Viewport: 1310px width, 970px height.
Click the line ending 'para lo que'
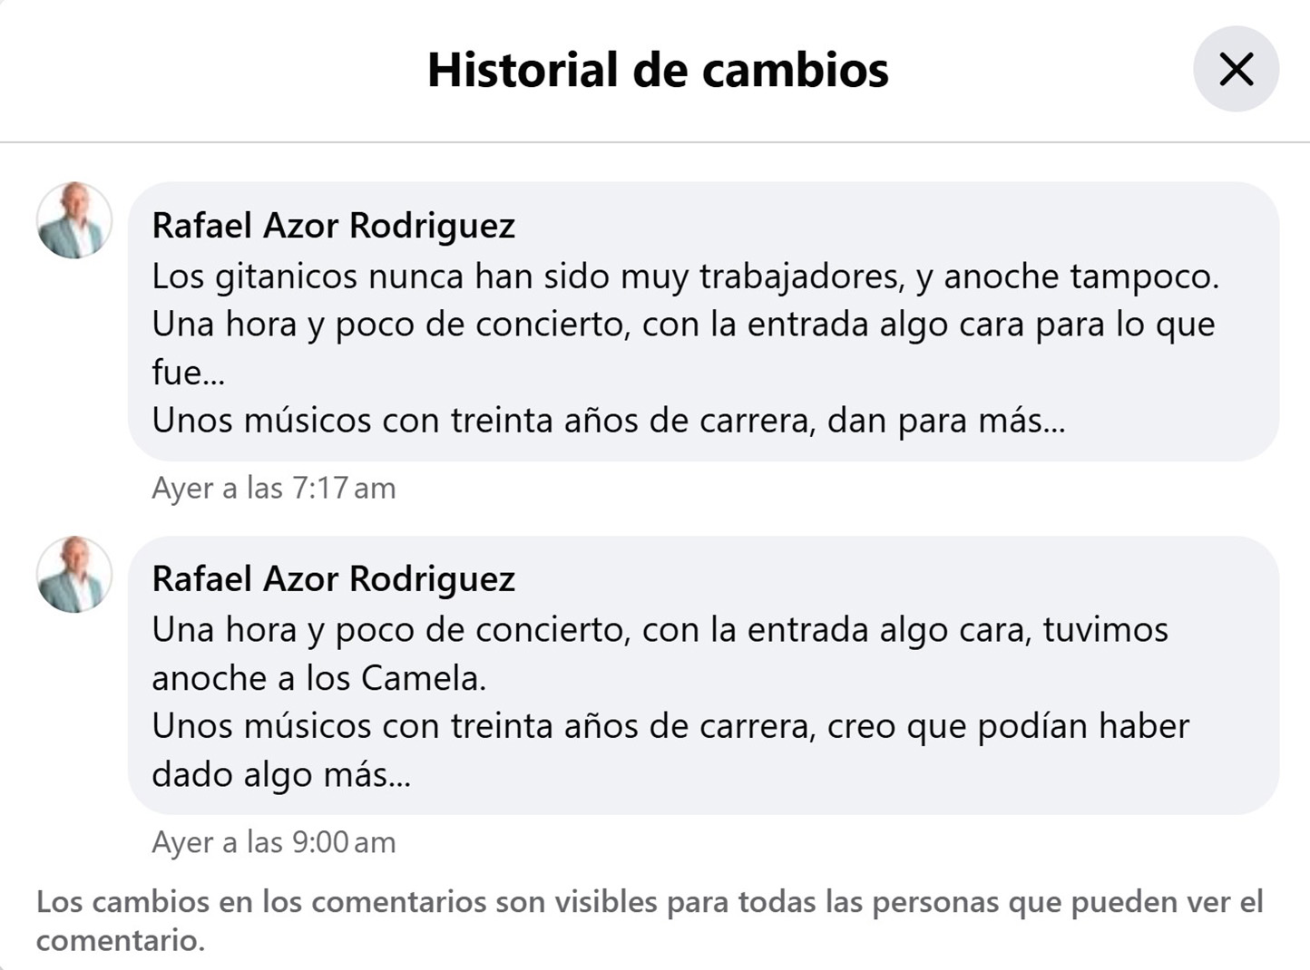pos(682,324)
